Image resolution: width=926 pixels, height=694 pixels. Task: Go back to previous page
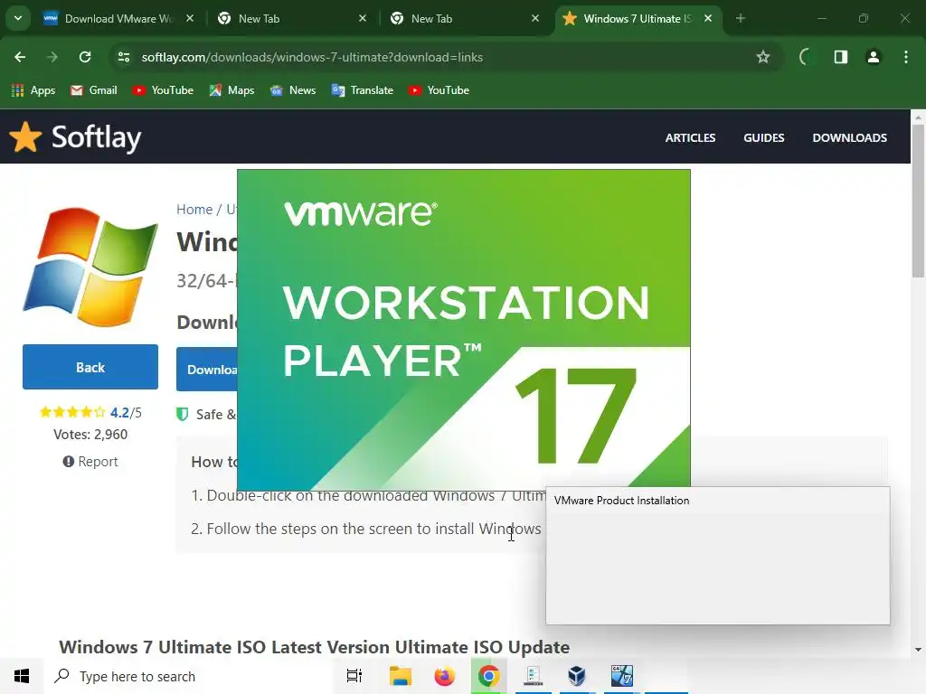[x=20, y=57]
